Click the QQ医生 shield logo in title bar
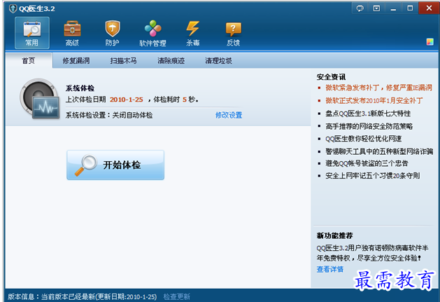This screenshot has height=302, width=440. 13,8
